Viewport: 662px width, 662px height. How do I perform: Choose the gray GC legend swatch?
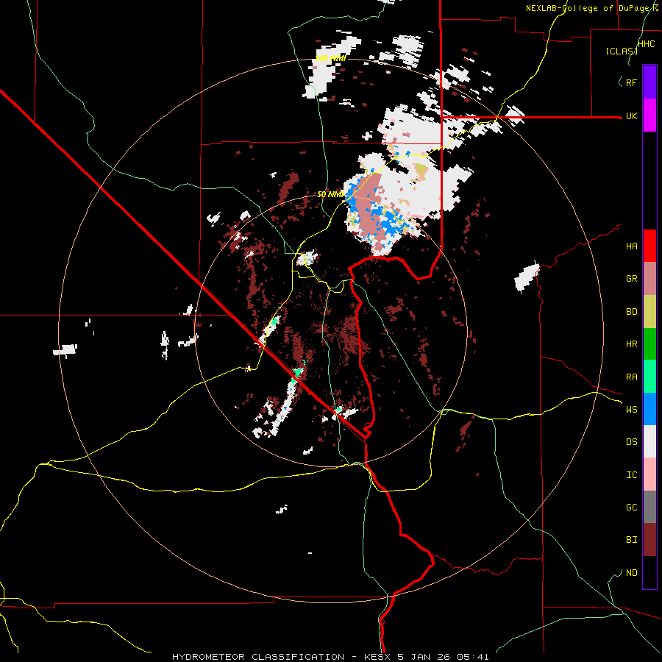[x=649, y=507]
